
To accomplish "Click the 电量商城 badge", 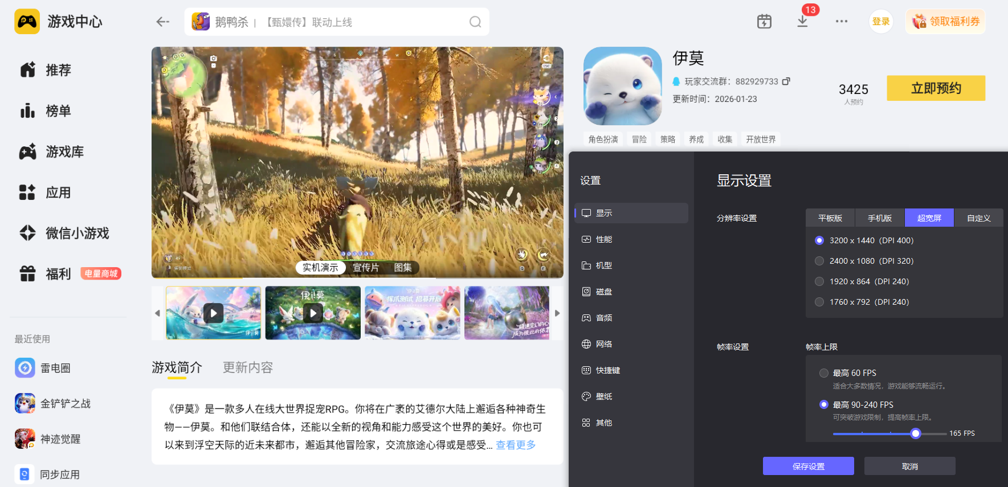I will 101,274.
